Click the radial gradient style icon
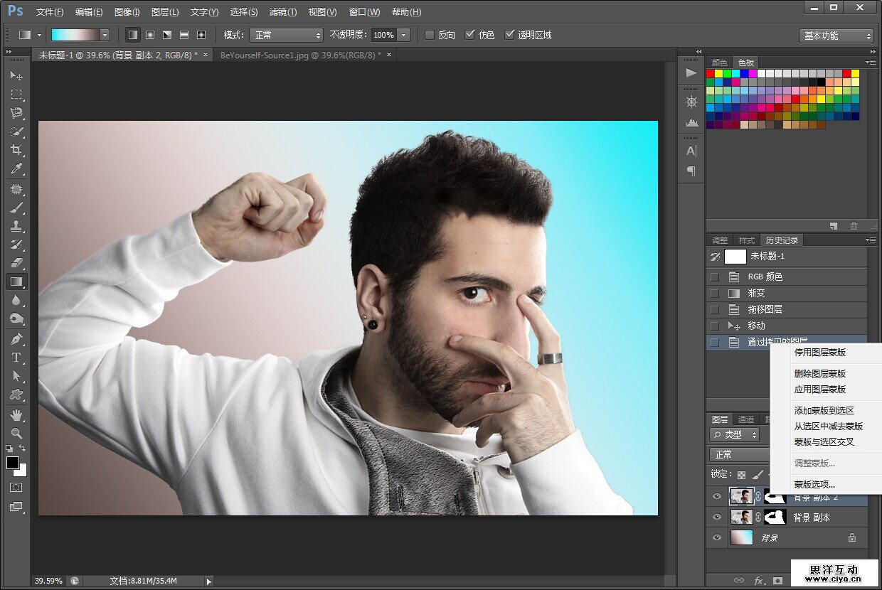This screenshot has width=882, height=590. (150, 35)
